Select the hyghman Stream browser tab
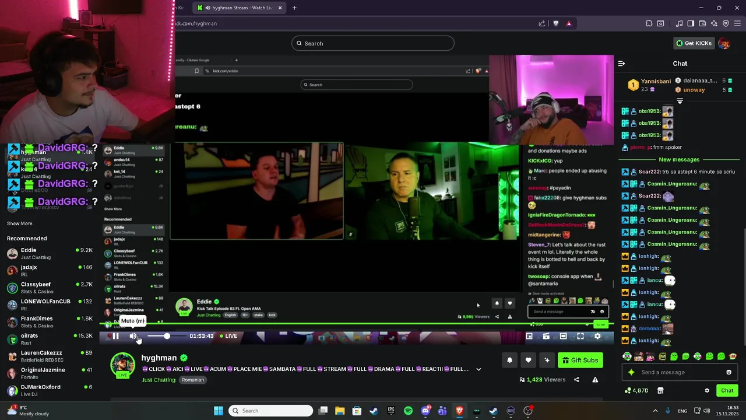Viewport: 746px width, 420px height. [239, 8]
